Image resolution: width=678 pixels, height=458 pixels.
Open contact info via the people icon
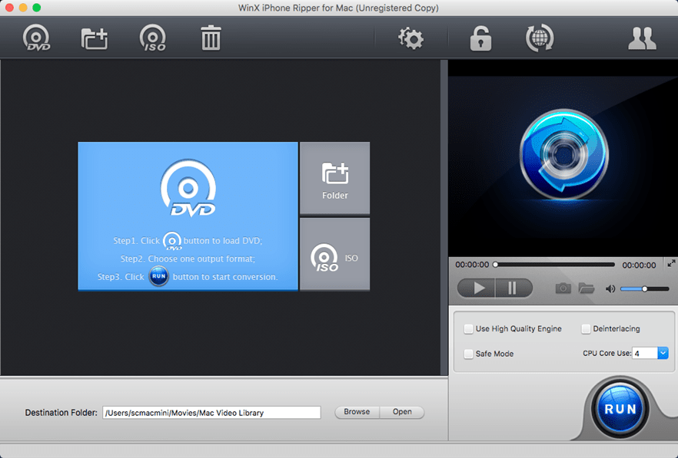[x=642, y=38]
